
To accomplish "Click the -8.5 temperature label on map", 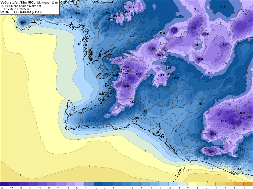I will tap(145, 111).
